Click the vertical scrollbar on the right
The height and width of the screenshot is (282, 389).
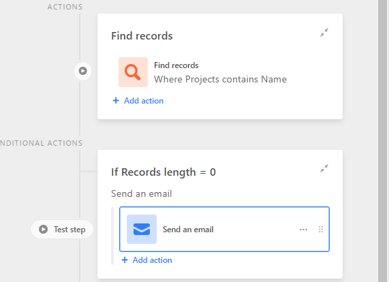[384, 141]
